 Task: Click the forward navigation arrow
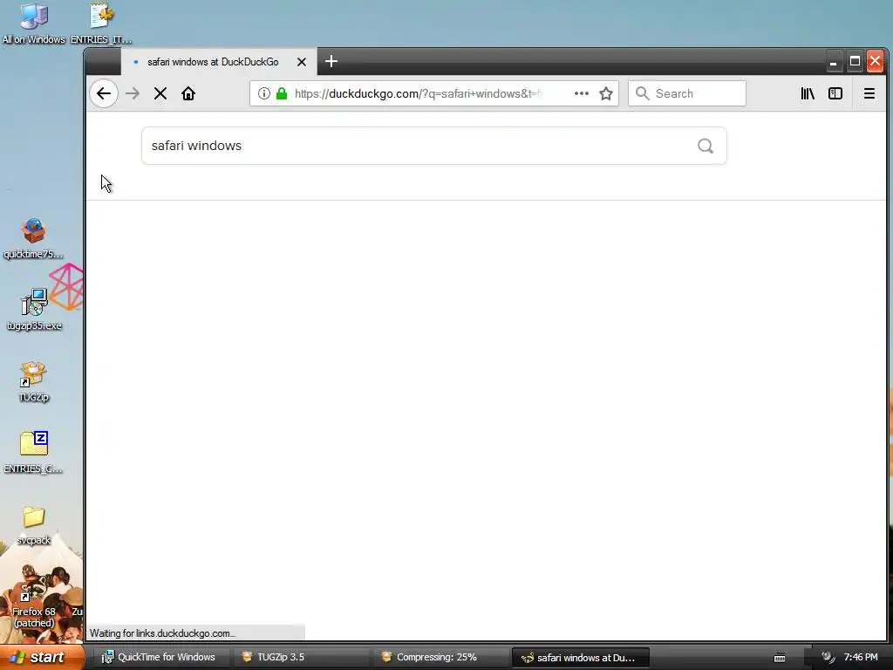point(133,93)
